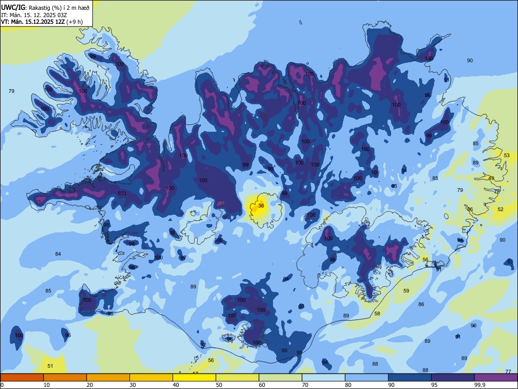Click the 'VT: Mán. 15.12.2025 12Z (+9 h)' line
Image resolution: width=518 pixels, height=389 pixels.
click(x=42, y=22)
